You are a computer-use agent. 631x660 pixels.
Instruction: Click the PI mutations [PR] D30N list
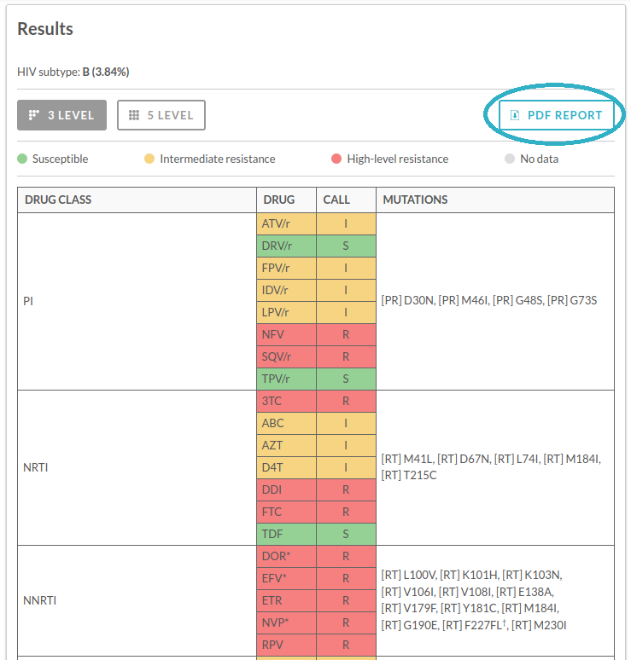tap(489, 300)
